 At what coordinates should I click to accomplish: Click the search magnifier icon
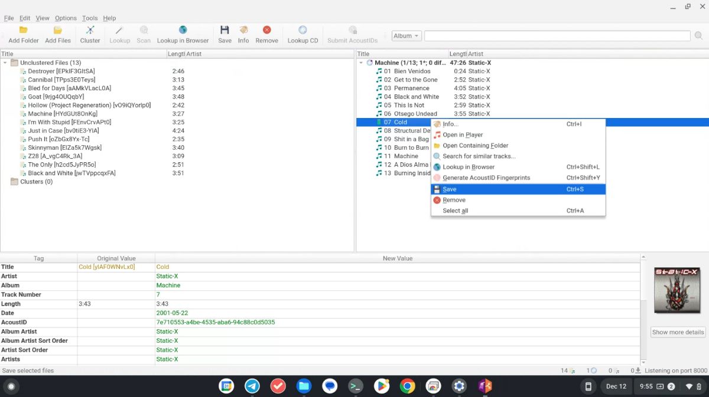(698, 35)
